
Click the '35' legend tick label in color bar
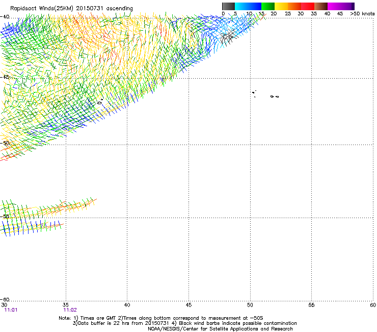(x=314, y=14)
